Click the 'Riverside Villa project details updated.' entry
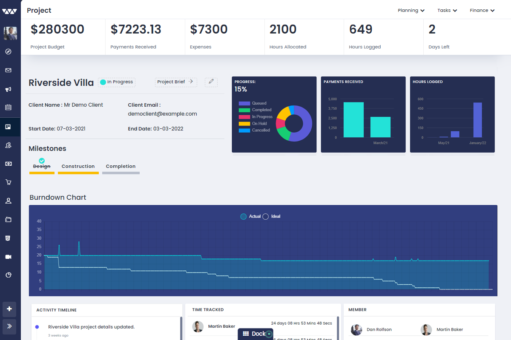 [92, 327]
